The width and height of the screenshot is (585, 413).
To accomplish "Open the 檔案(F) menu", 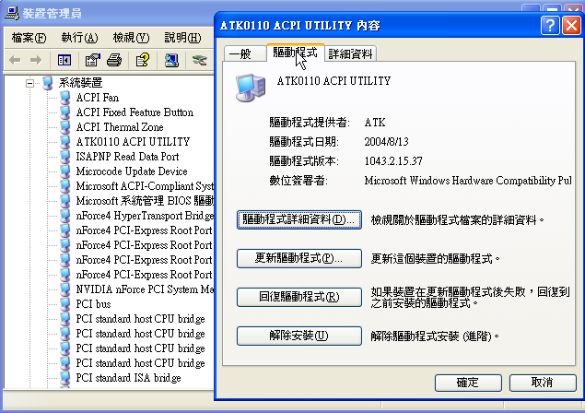I will pos(29,38).
